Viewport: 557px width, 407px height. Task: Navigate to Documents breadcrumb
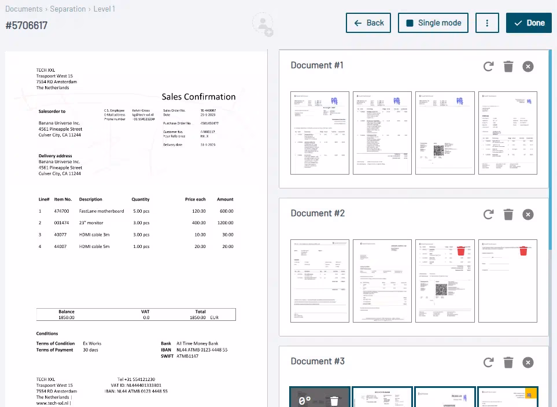point(24,9)
